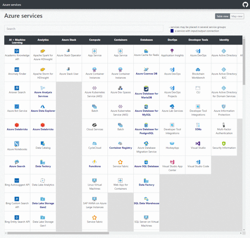Viewport: 250px width, 238px height.
Task: Click Data Lake Analytics icon
Action: point(42,180)
